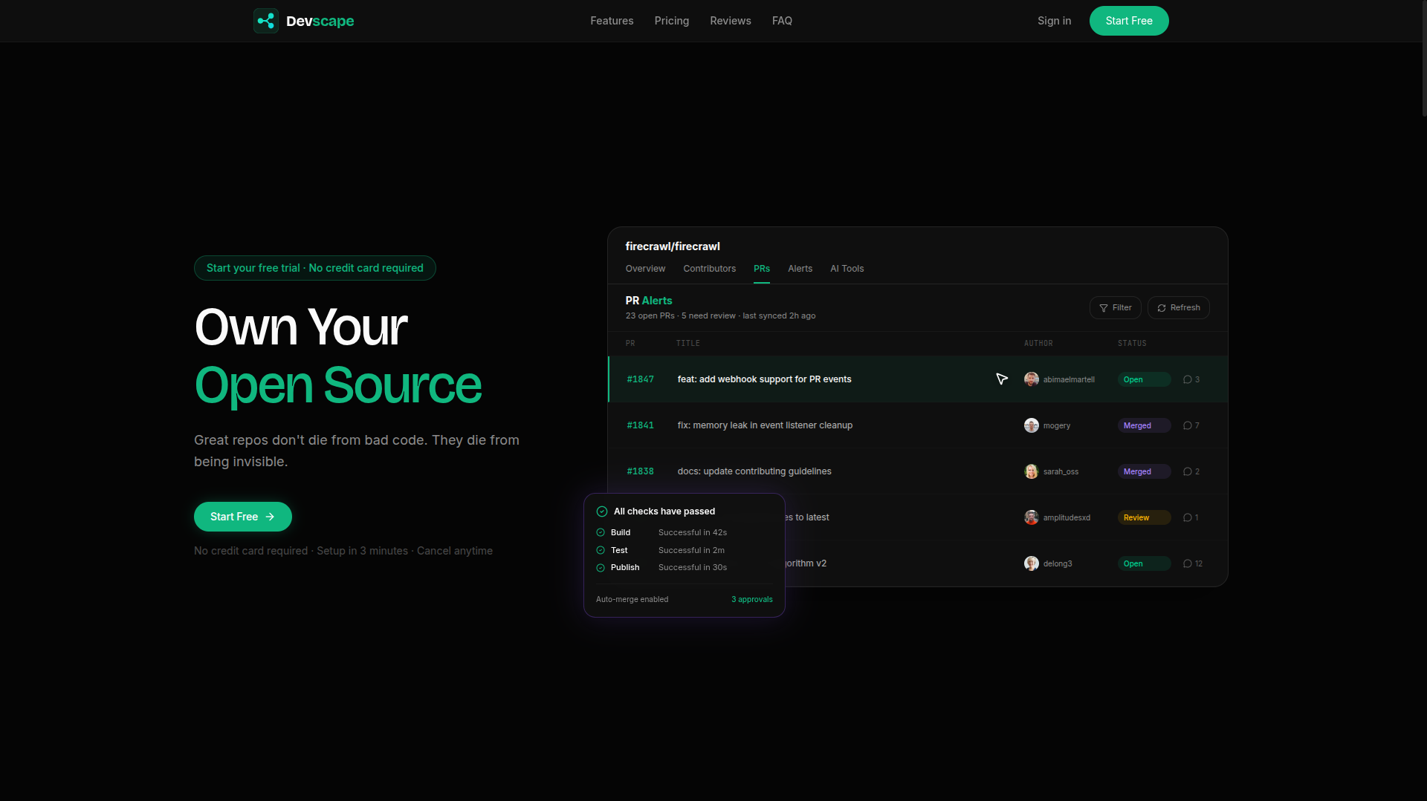Click amplitudesxd's avatar
This screenshot has height=801, width=1427.
(x=1032, y=517)
